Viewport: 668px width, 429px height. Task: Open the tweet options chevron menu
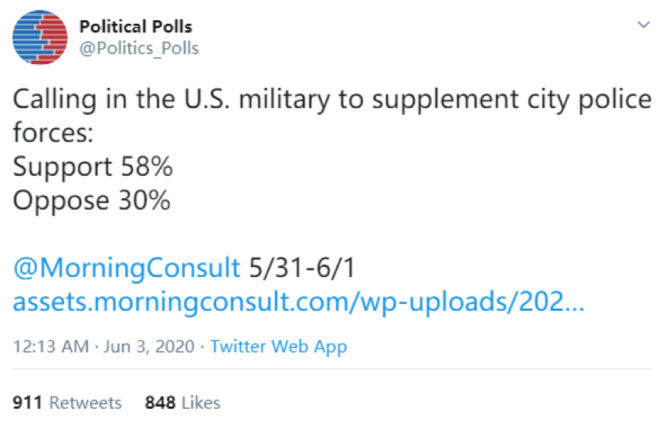coord(643,25)
